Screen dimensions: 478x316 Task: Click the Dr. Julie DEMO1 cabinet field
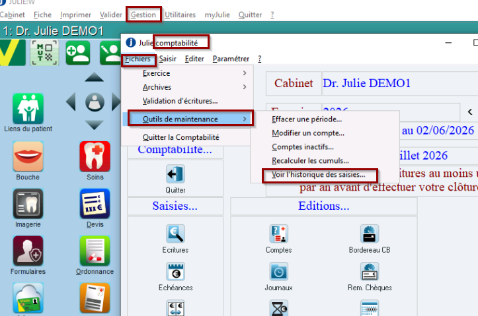[x=400, y=83]
